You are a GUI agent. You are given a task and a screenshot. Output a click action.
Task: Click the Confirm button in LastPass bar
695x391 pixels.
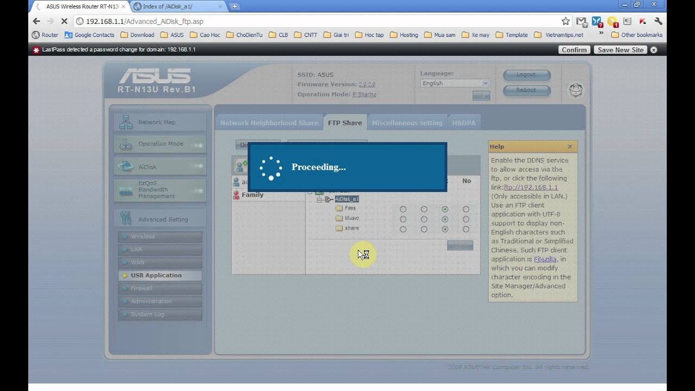tap(574, 50)
